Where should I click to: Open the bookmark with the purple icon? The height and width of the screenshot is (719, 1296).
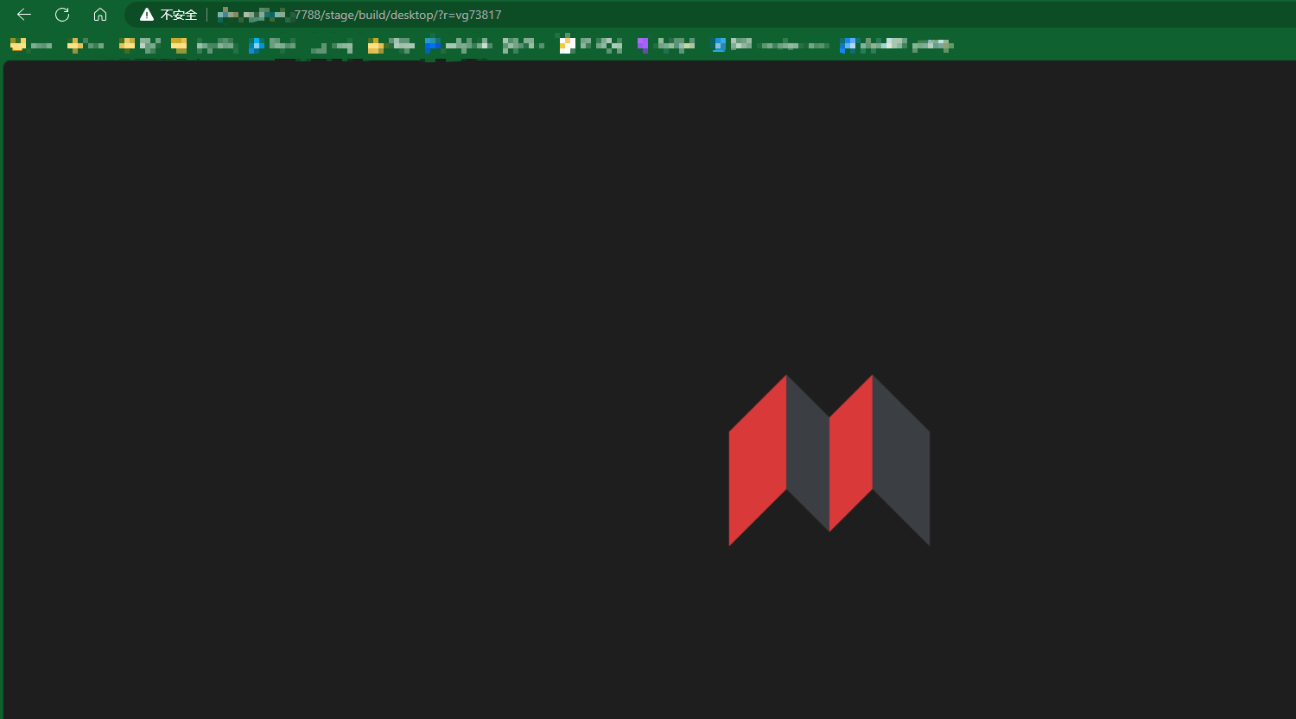[x=666, y=45]
